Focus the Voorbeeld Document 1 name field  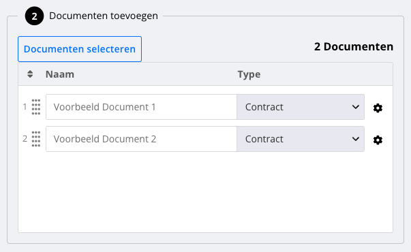point(141,107)
